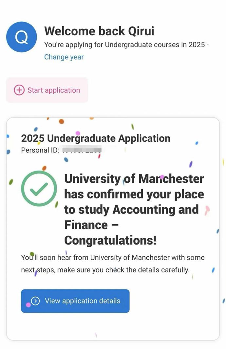Click the green confetti dot above You'll
The image size is (226, 349).
tap(32, 253)
